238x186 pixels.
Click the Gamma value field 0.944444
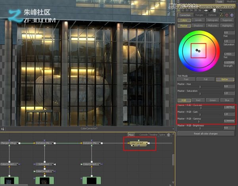229,121
